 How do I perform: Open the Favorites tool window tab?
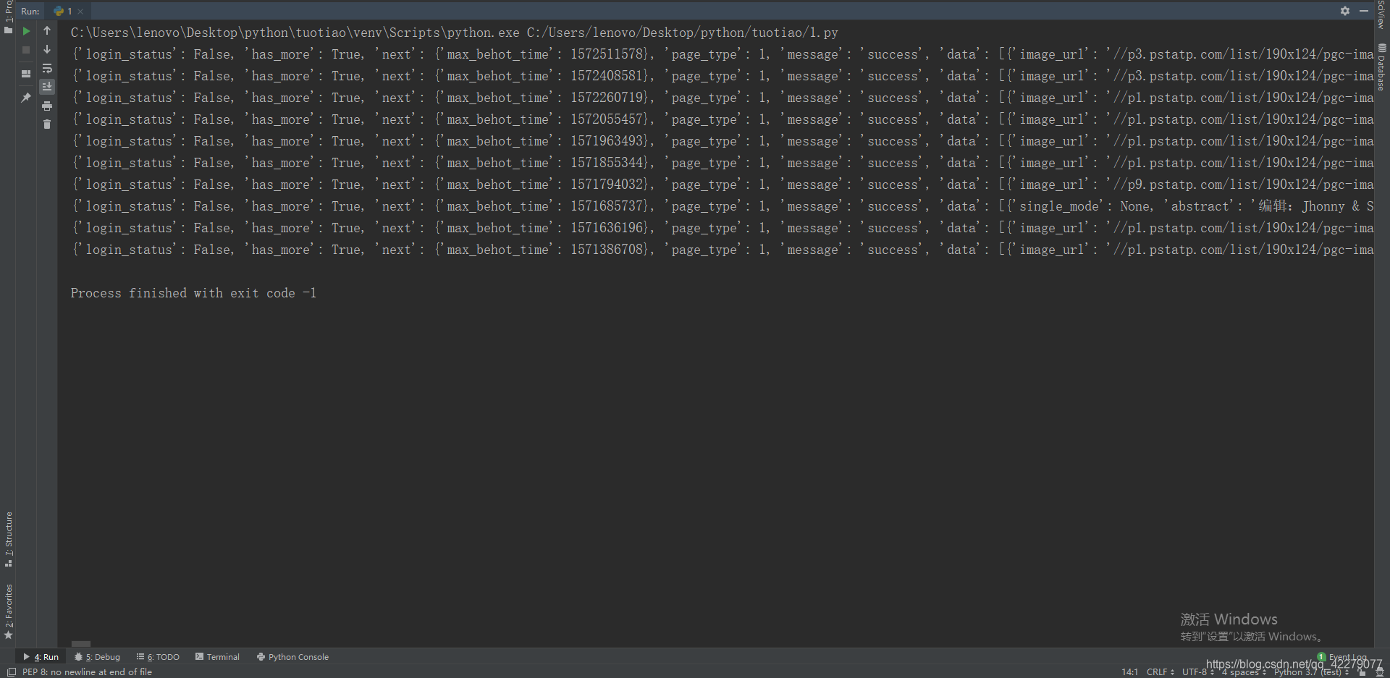(8, 611)
